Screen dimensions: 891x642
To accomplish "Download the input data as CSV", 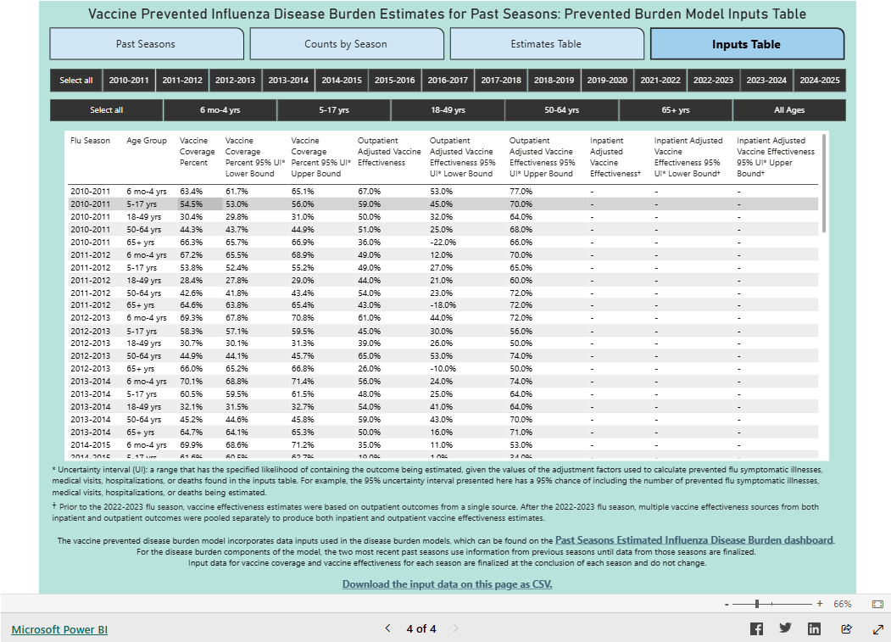I will click(445, 583).
